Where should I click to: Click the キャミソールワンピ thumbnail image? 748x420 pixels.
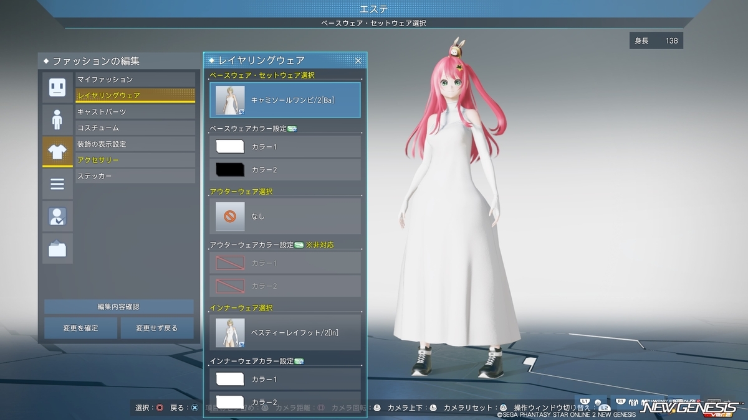(x=230, y=100)
